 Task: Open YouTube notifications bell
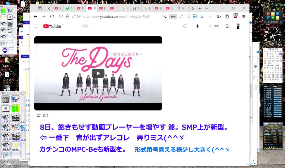[227, 26]
